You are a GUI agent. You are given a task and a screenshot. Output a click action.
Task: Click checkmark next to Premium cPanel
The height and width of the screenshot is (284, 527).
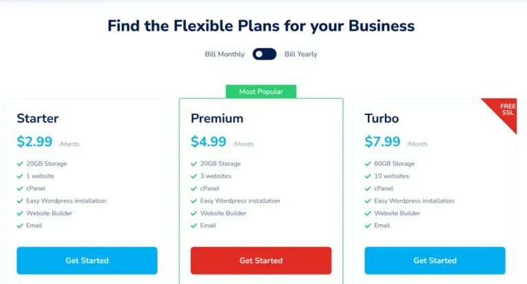click(194, 189)
